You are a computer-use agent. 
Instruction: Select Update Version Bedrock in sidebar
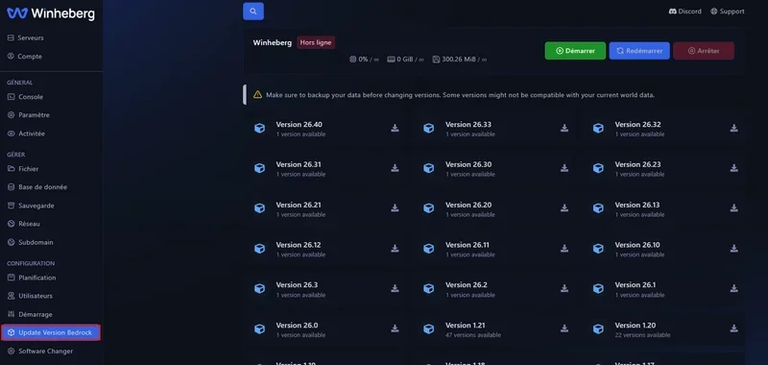pos(51,332)
